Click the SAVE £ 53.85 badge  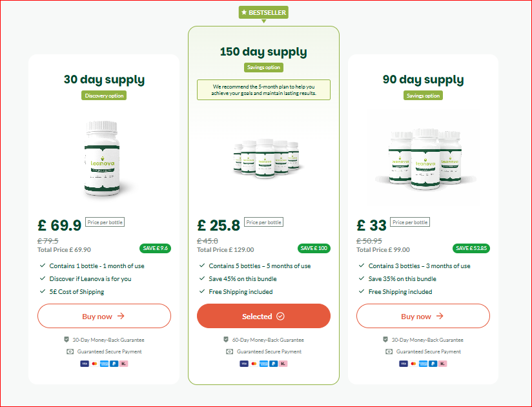point(471,249)
